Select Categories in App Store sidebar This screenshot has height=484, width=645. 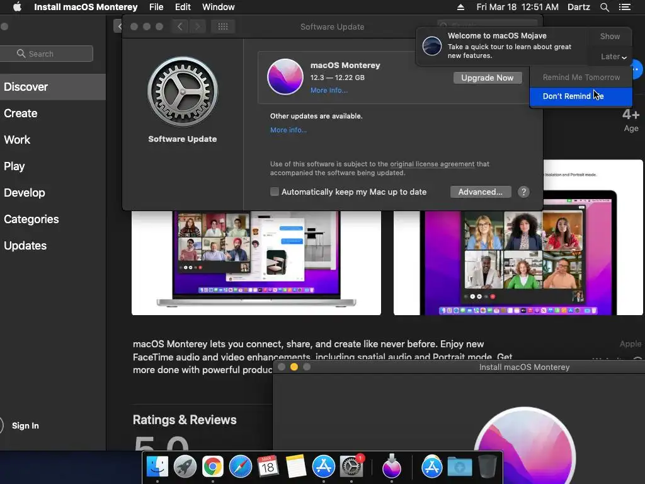pos(31,219)
